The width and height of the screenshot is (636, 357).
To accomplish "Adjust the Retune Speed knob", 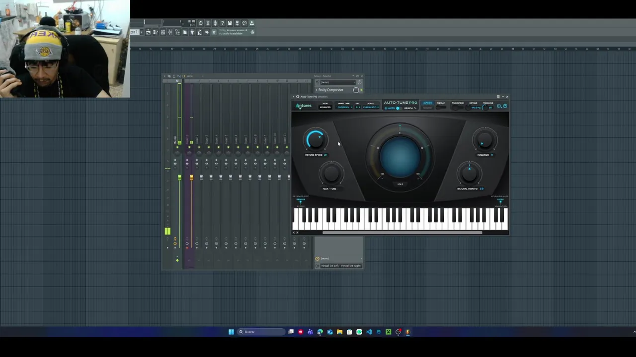I will click(x=315, y=139).
